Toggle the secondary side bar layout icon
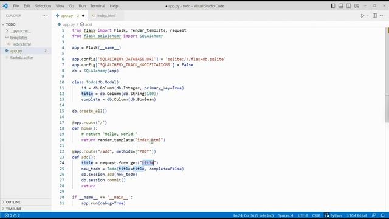Image resolution: width=389 pixels, height=219 pixels. click(x=348, y=5)
